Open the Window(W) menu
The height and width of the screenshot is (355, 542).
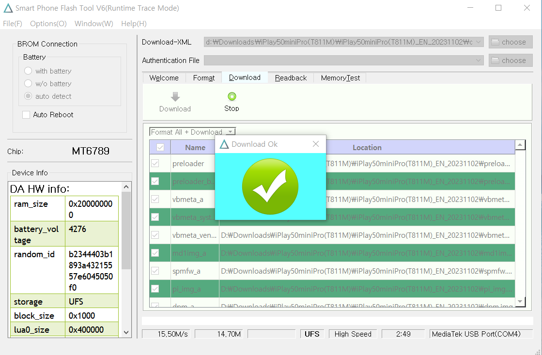pyautogui.click(x=93, y=24)
